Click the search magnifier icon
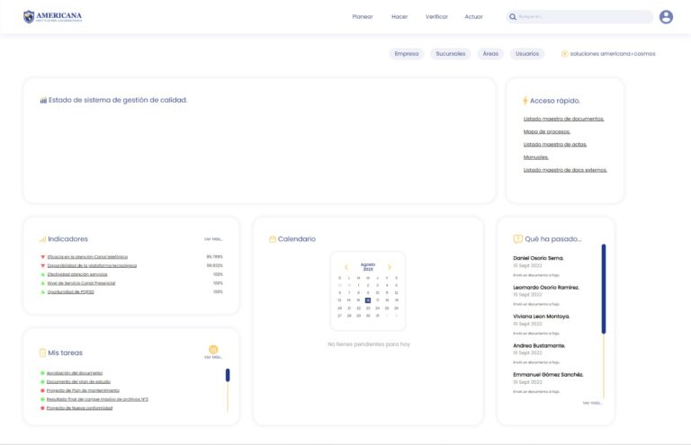691x445 pixels. (513, 16)
